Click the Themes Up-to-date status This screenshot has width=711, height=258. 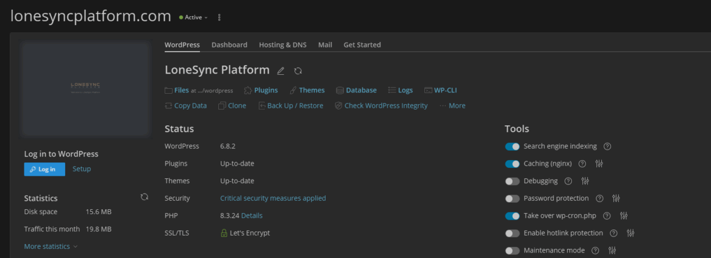pyautogui.click(x=237, y=181)
